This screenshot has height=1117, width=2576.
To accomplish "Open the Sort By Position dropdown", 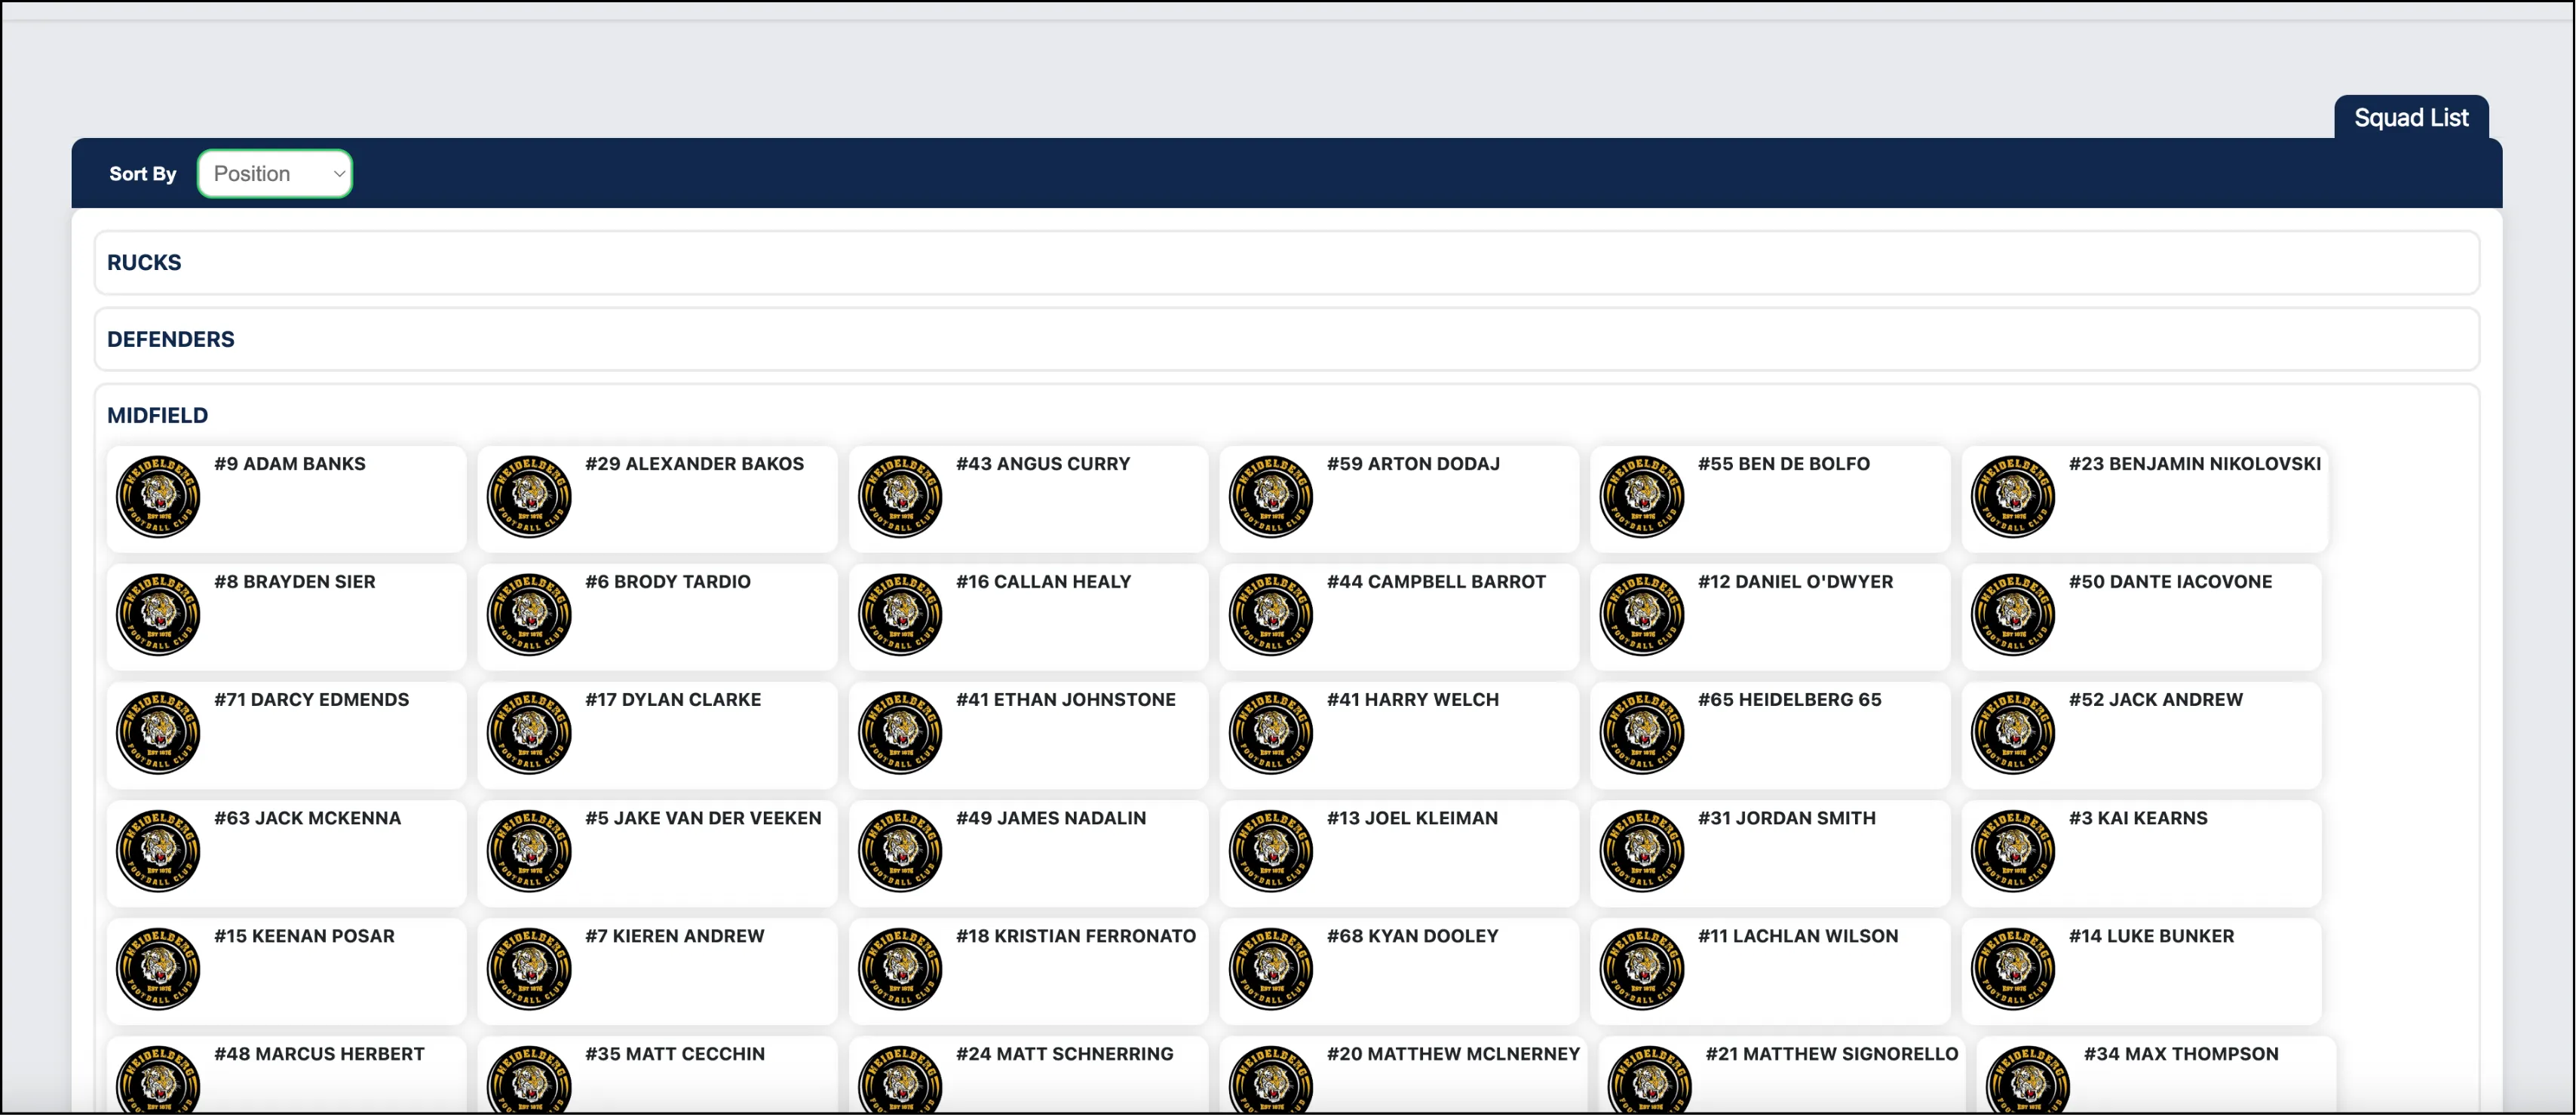I will click(x=275, y=174).
